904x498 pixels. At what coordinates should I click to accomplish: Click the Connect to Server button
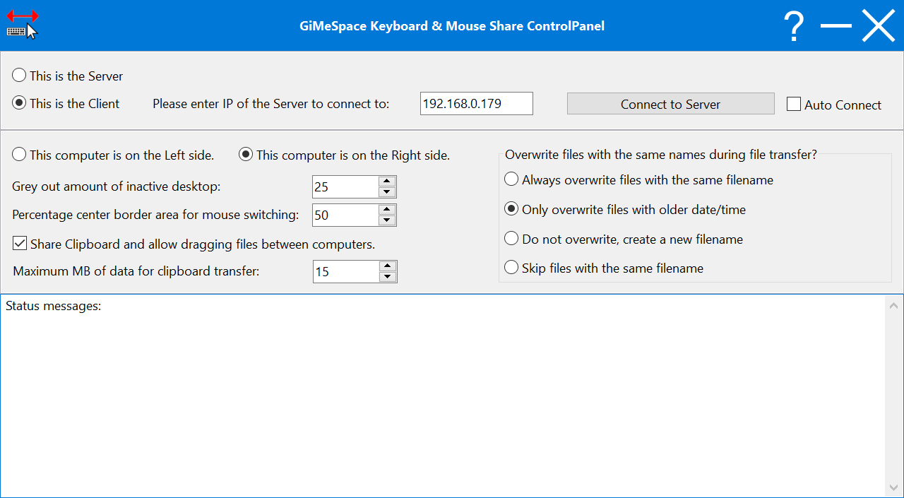point(671,104)
